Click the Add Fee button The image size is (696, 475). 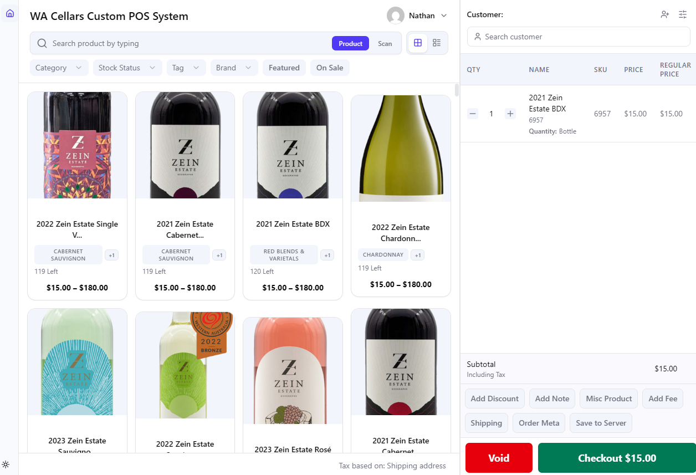pyautogui.click(x=663, y=399)
